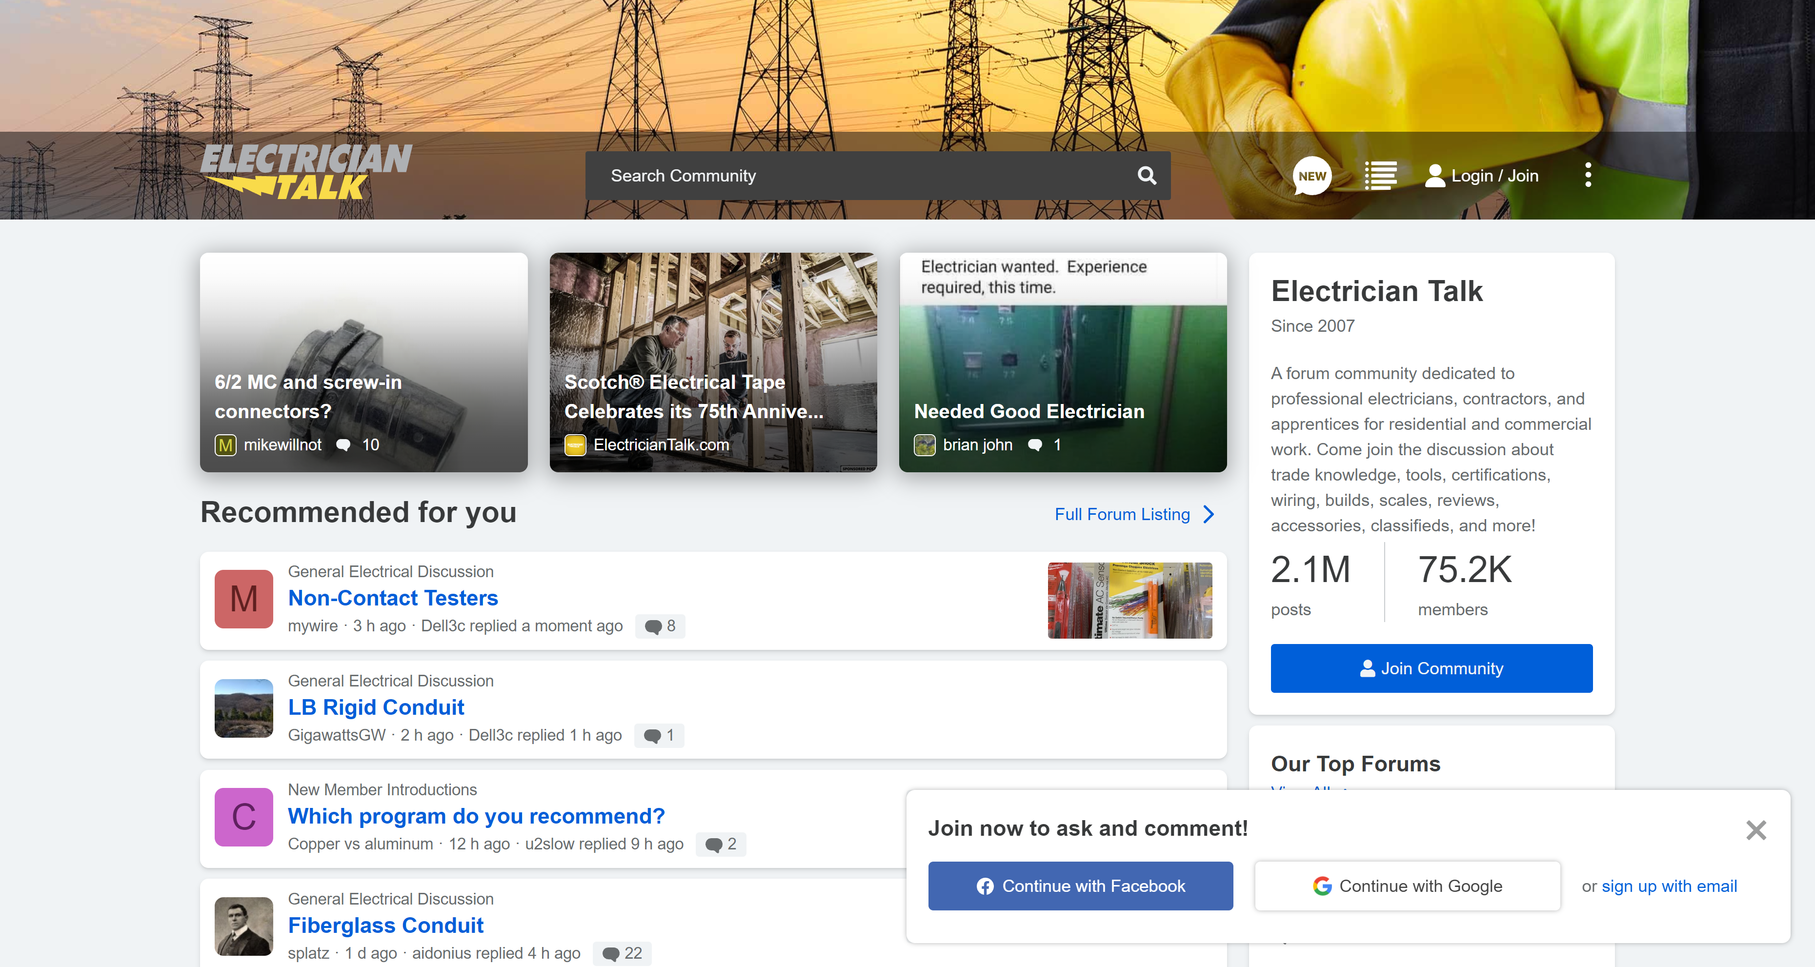Open the Needed Good Electrician featured card
1815x967 pixels.
[x=1063, y=363]
